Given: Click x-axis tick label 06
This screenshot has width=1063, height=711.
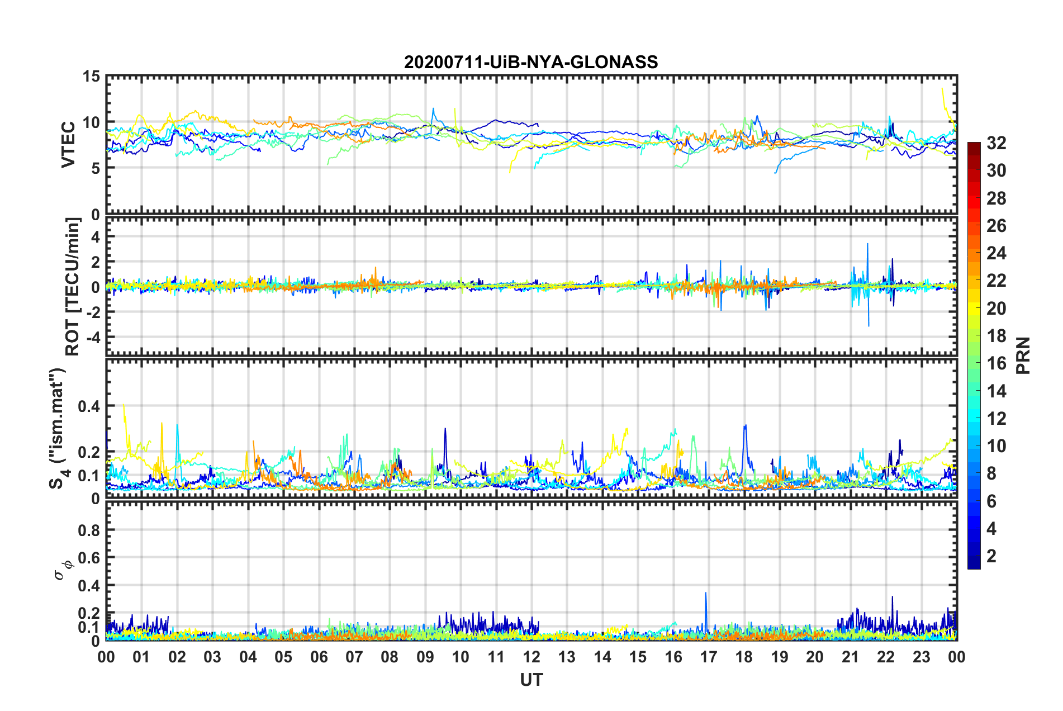Looking at the screenshot, I should (319, 657).
